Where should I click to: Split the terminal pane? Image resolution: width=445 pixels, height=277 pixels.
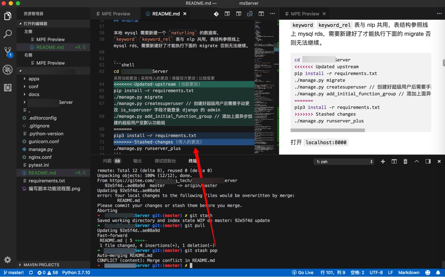(394, 162)
